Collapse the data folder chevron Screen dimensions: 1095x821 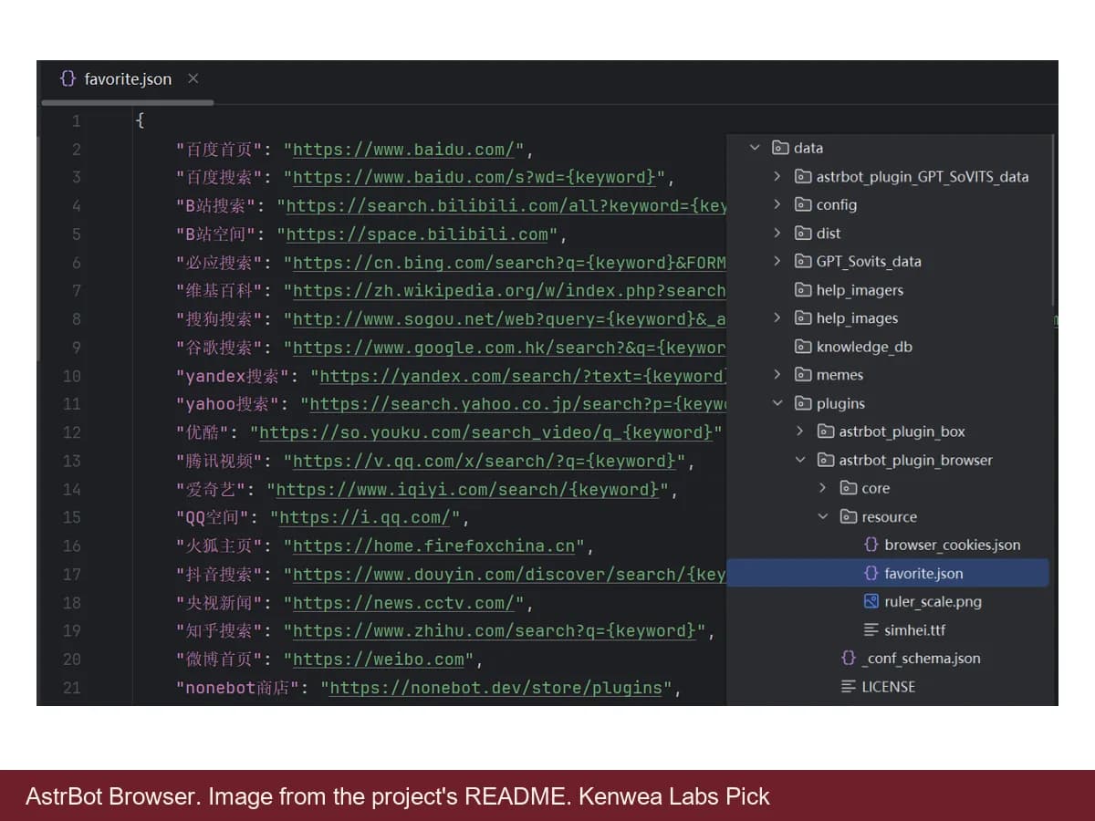coord(754,148)
